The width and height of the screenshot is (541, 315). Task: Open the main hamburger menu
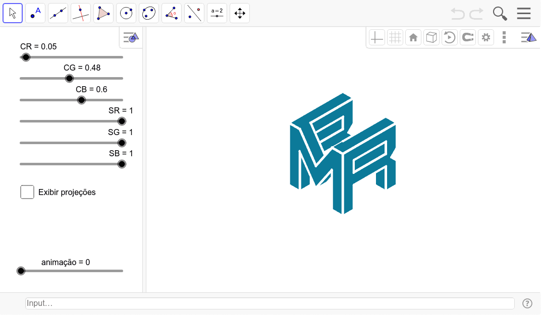(524, 14)
